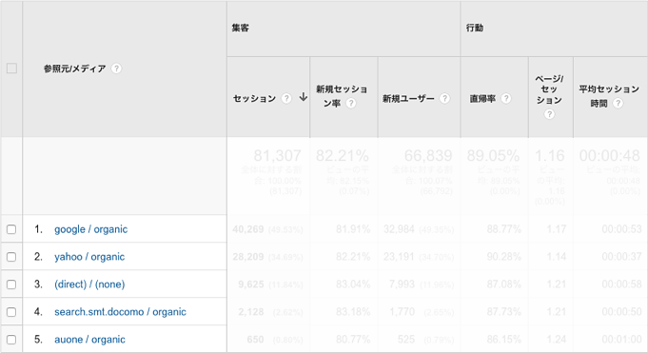Open help icon for 平均セッション時間

pos(618,104)
